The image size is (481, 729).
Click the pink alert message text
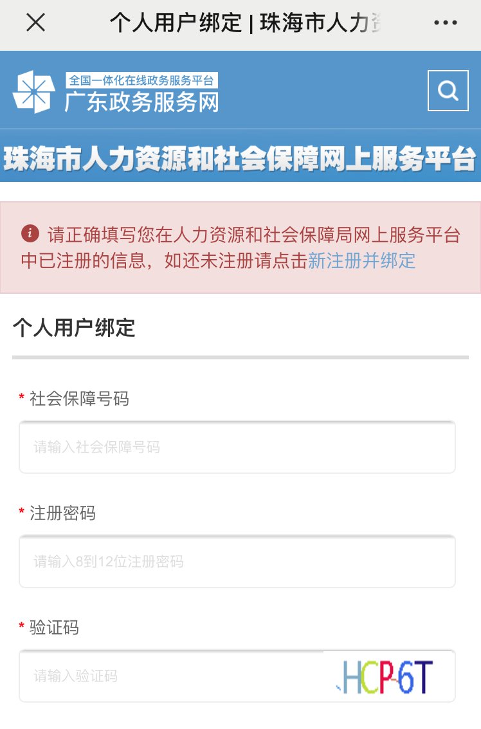pos(244,247)
